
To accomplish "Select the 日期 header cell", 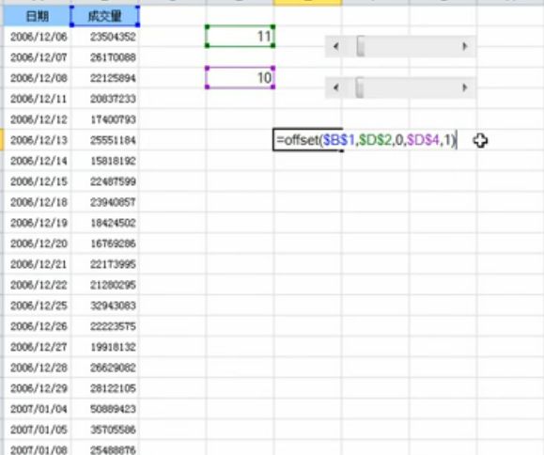I will 38,16.
